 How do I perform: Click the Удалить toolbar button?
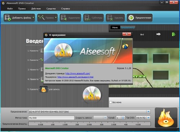(x=115, y=18)
